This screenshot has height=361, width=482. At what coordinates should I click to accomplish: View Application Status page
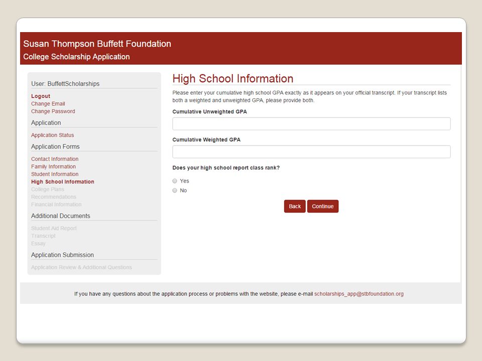[53, 135]
